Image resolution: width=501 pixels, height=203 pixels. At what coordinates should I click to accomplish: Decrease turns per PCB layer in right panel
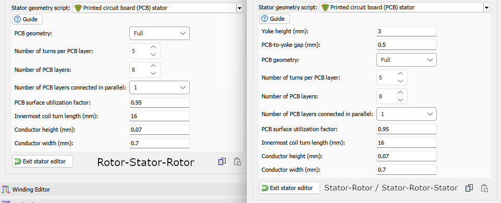400,81
